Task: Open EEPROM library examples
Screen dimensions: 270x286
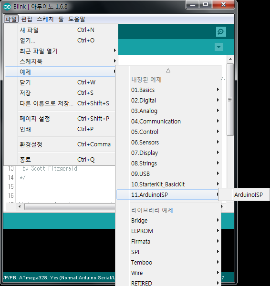Action: (x=169, y=231)
